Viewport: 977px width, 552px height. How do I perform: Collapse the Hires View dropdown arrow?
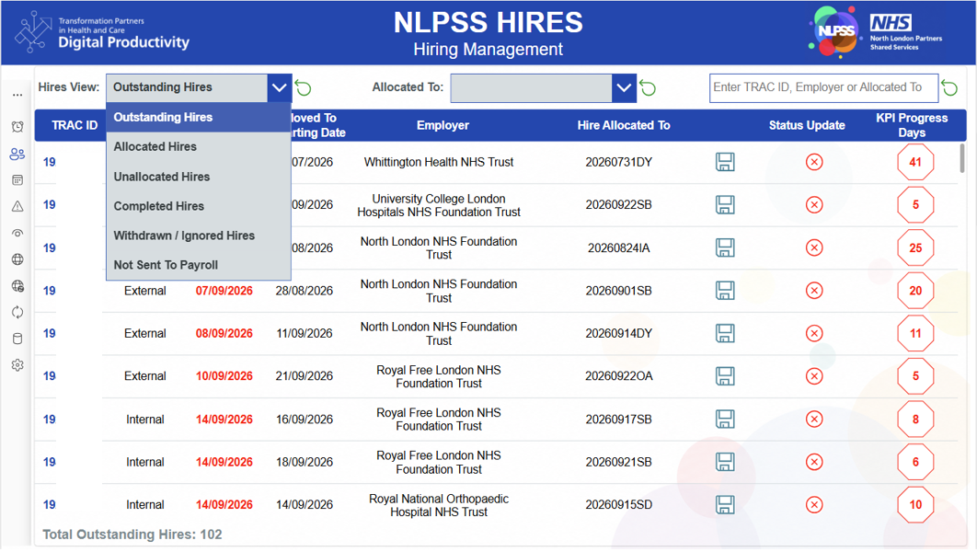(x=279, y=87)
